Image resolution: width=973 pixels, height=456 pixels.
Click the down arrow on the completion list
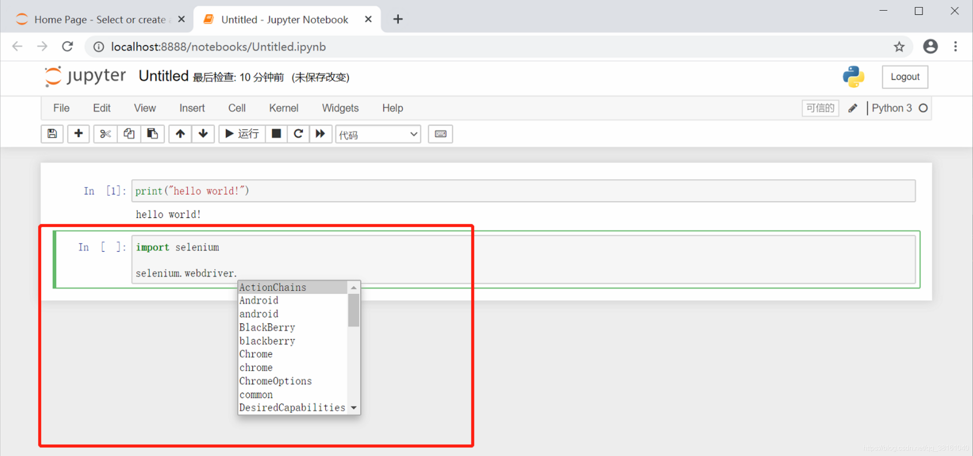pyautogui.click(x=354, y=407)
